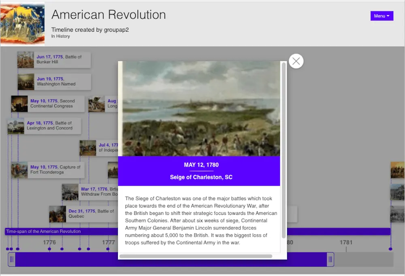Click the Mar 17, 1776 event thumbnail
The image size is (405, 276).
pos(70,192)
